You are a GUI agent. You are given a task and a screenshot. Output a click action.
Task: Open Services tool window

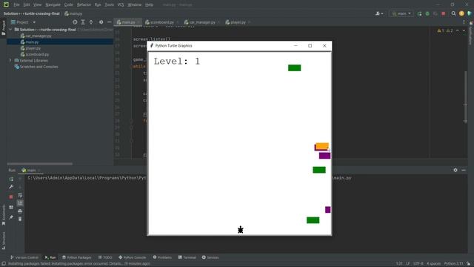tap(210, 257)
